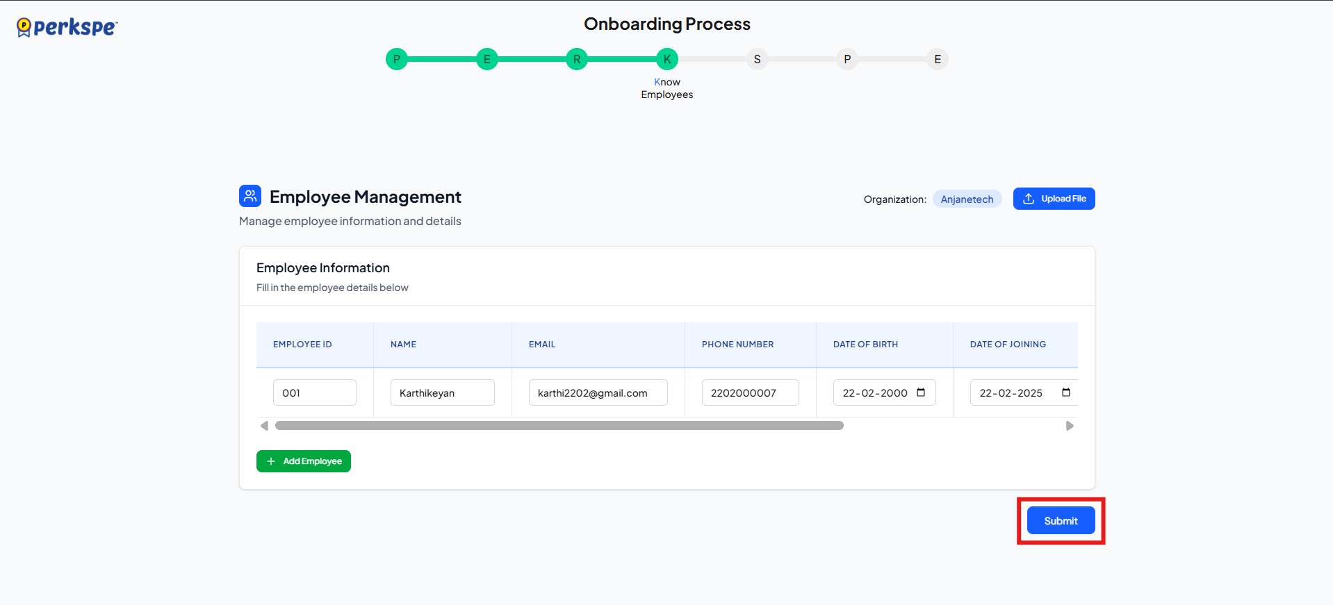Submit the employee form
The height and width of the screenshot is (605, 1333).
click(1061, 521)
